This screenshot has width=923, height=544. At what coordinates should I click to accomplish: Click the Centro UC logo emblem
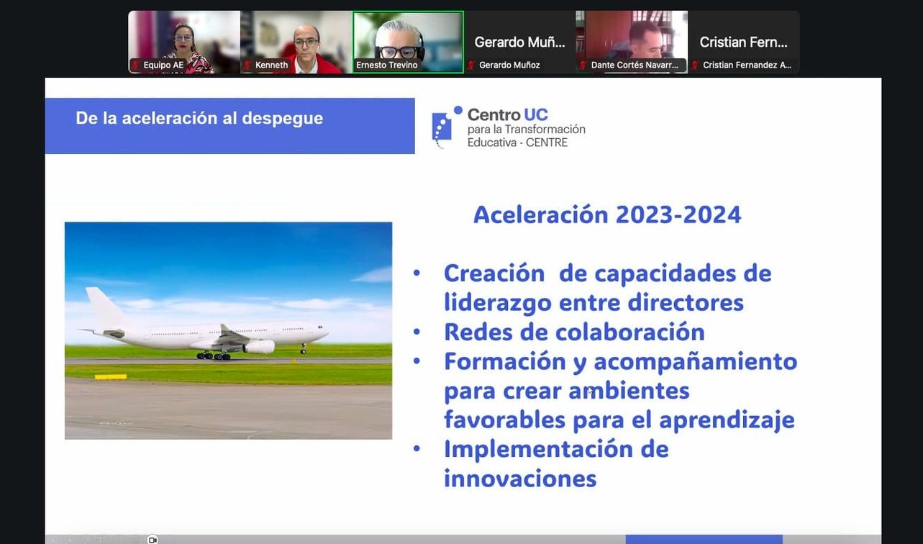coord(446,127)
